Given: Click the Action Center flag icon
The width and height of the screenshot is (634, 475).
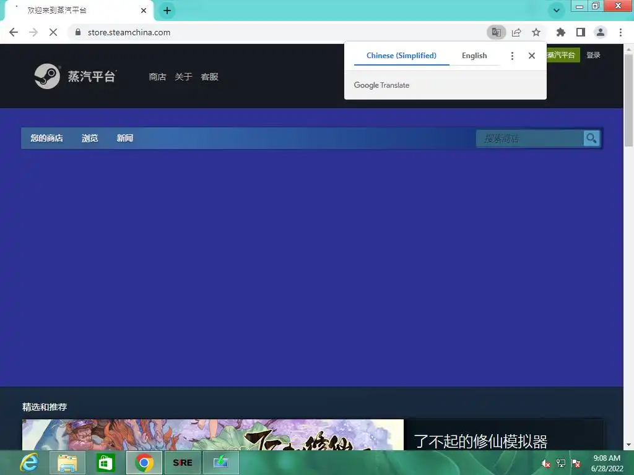Looking at the screenshot, I should click(x=576, y=463).
